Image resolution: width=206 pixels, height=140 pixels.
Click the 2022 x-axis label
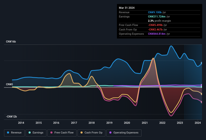tap(162, 123)
